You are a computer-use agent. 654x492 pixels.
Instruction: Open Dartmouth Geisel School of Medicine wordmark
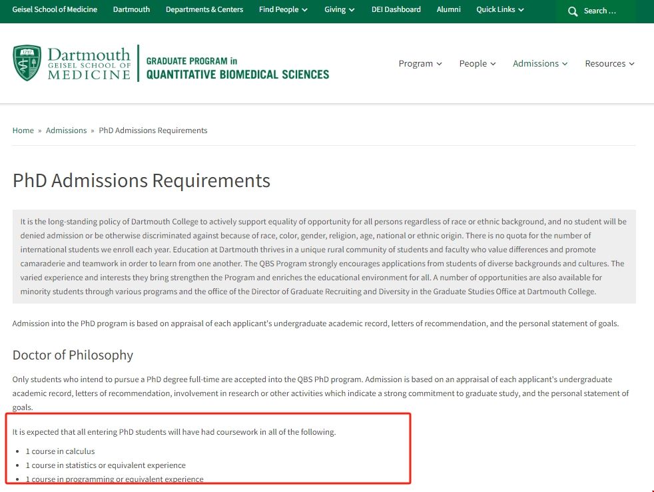tap(89, 64)
